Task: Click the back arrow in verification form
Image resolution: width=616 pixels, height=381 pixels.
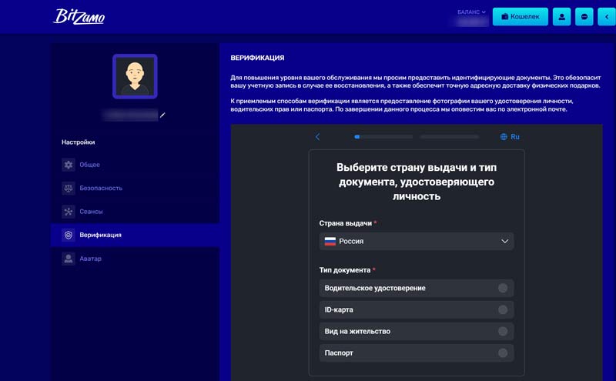Action: tap(317, 137)
